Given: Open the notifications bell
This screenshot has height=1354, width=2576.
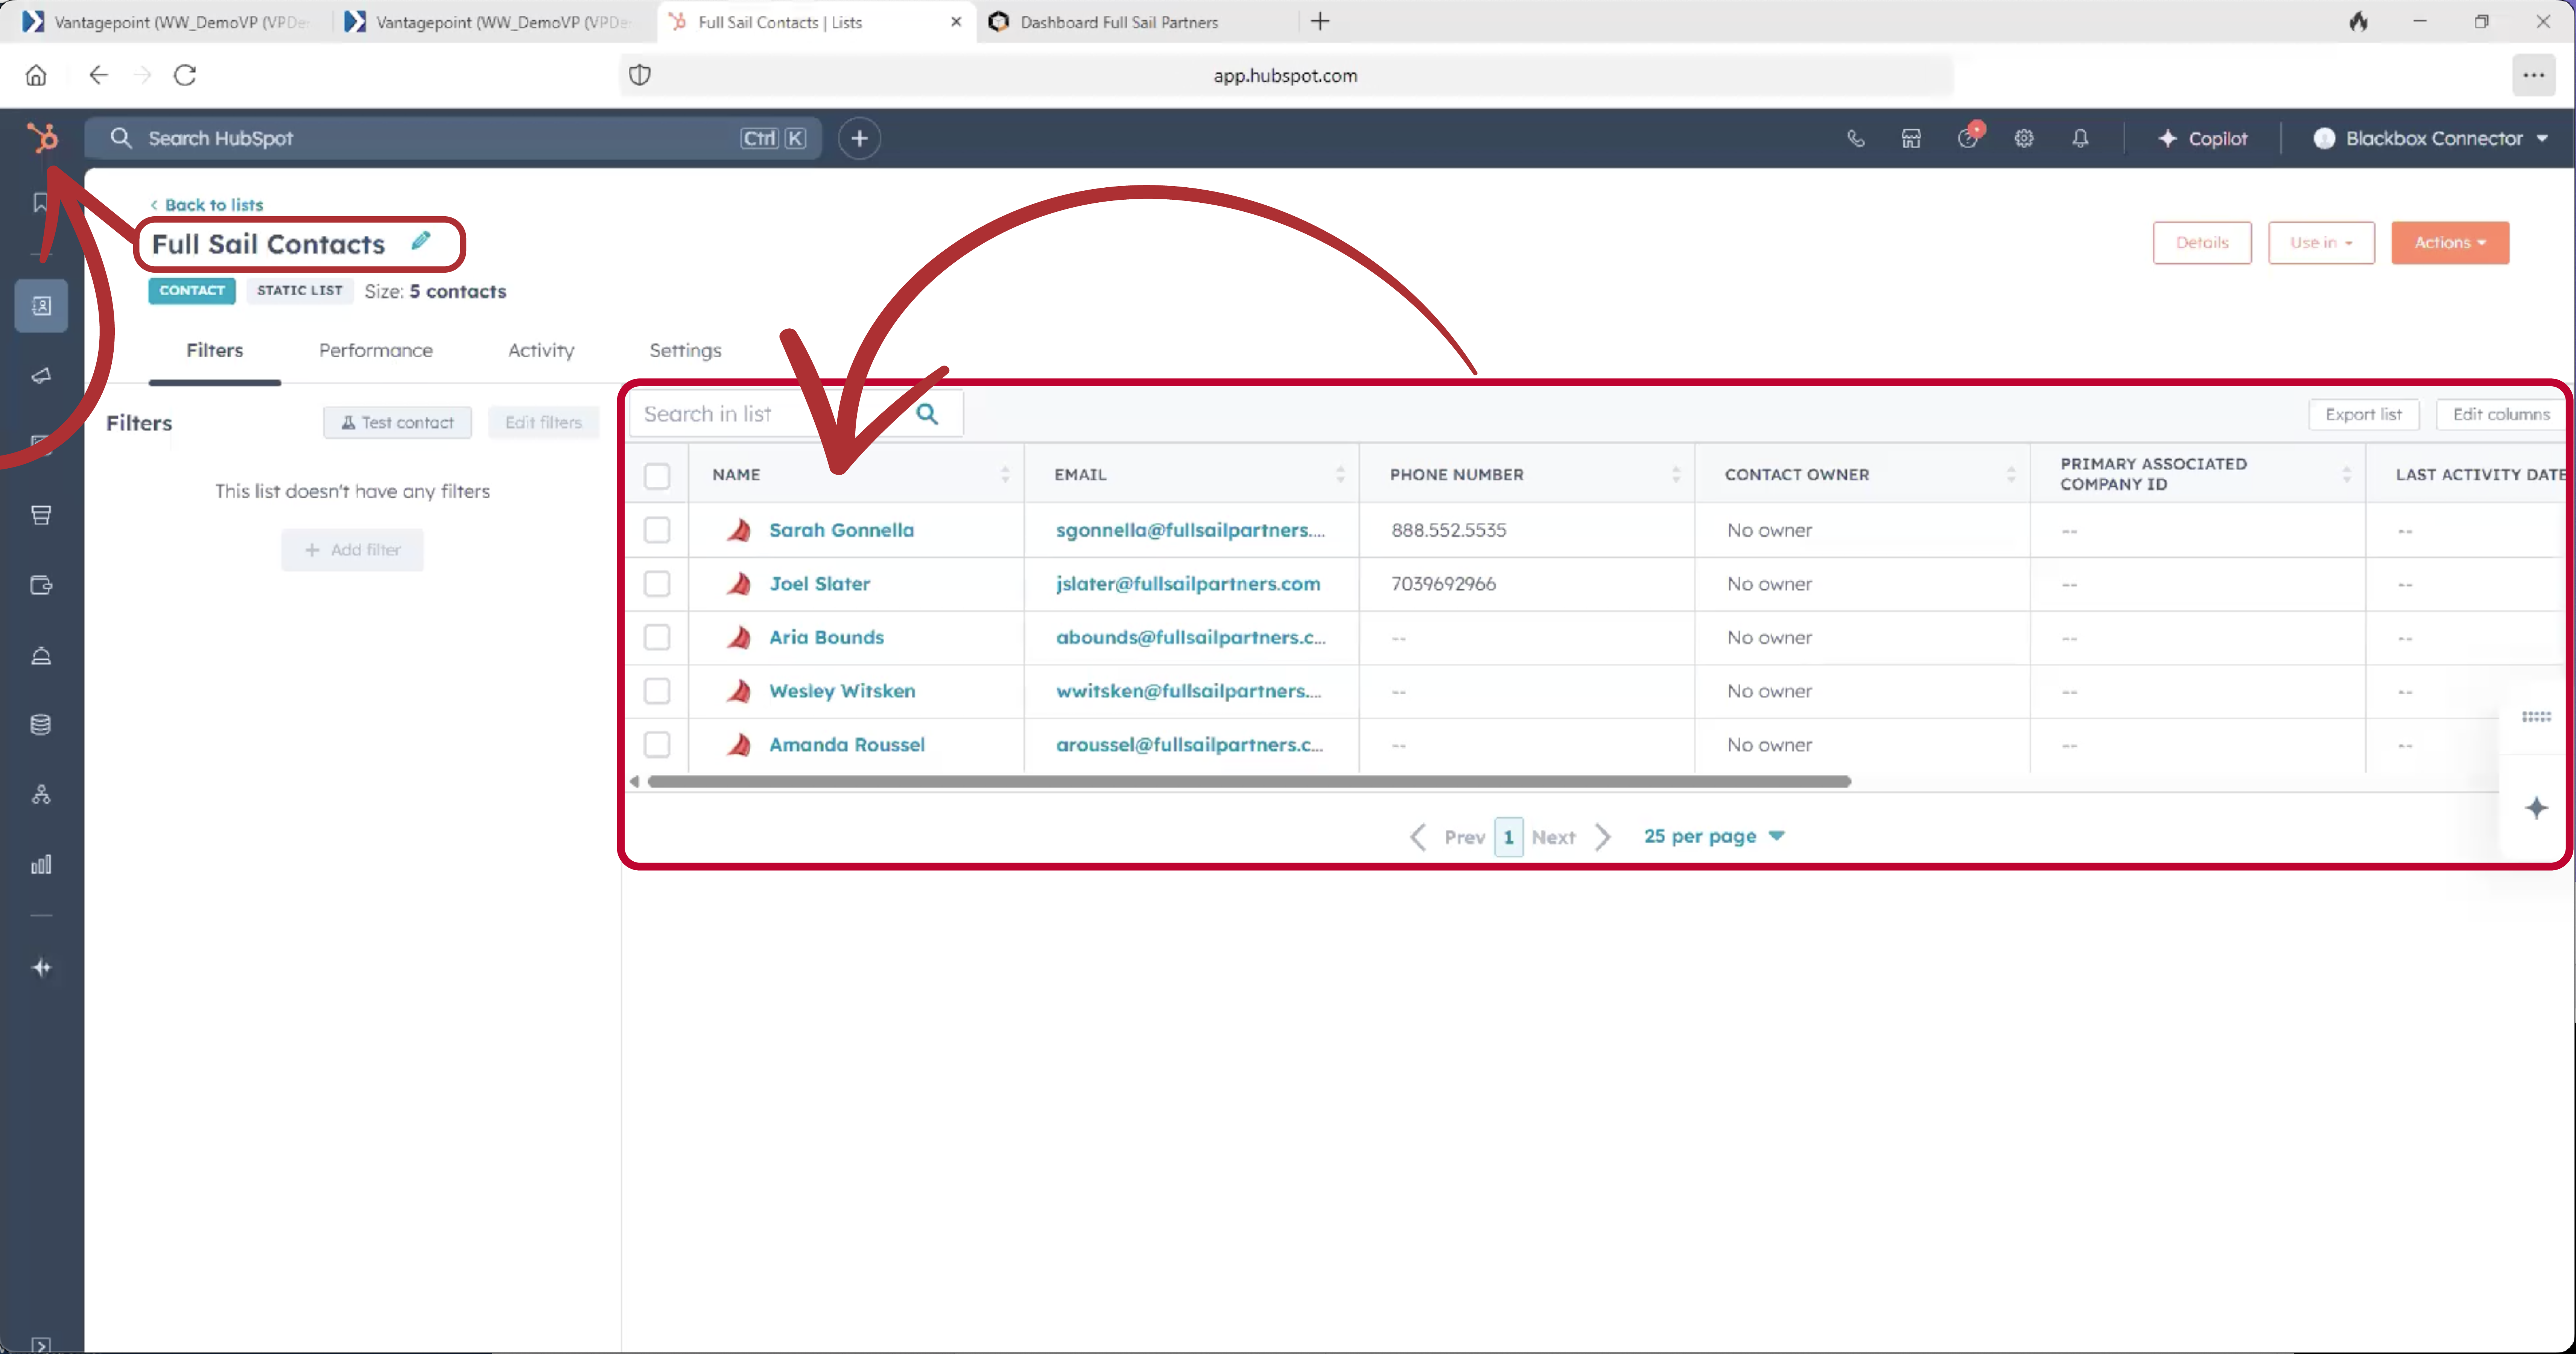Looking at the screenshot, I should (2080, 139).
